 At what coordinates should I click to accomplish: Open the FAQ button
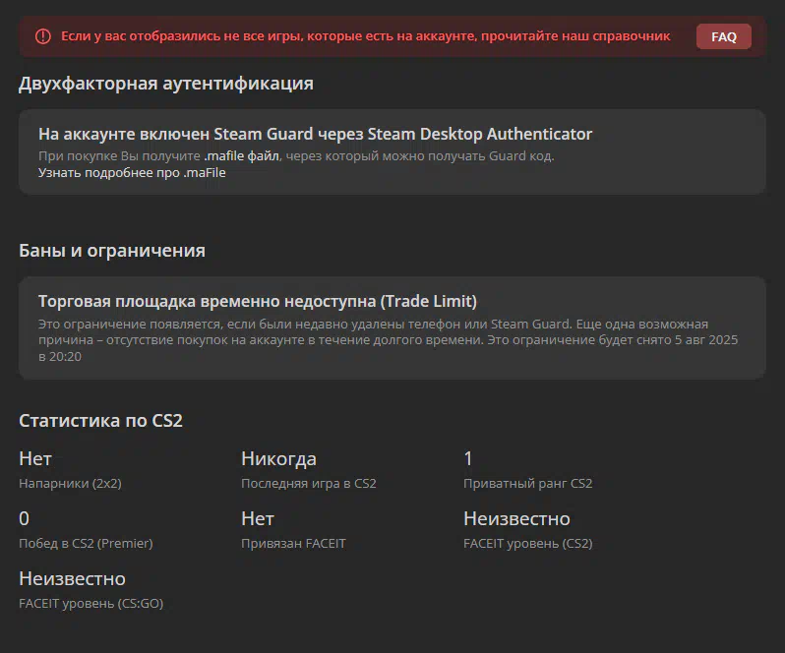723,36
